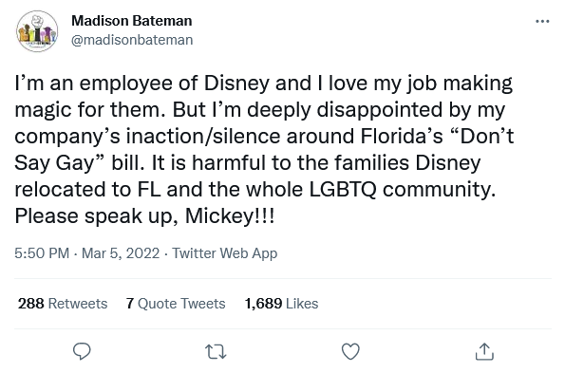Image resolution: width=565 pixels, height=373 pixels.
Task: Click the Mar 5, 2022 date
Action: click(x=121, y=253)
